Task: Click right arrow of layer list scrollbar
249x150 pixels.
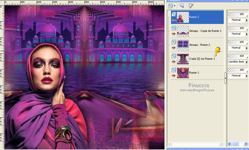Action: coord(221,144)
